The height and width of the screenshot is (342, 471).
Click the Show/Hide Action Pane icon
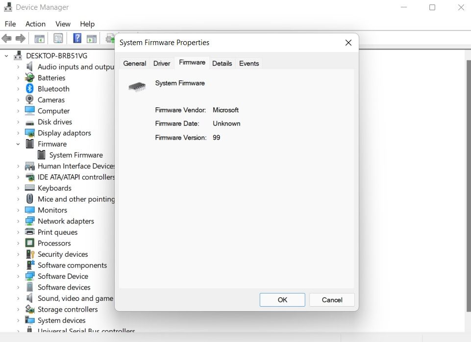92,38
